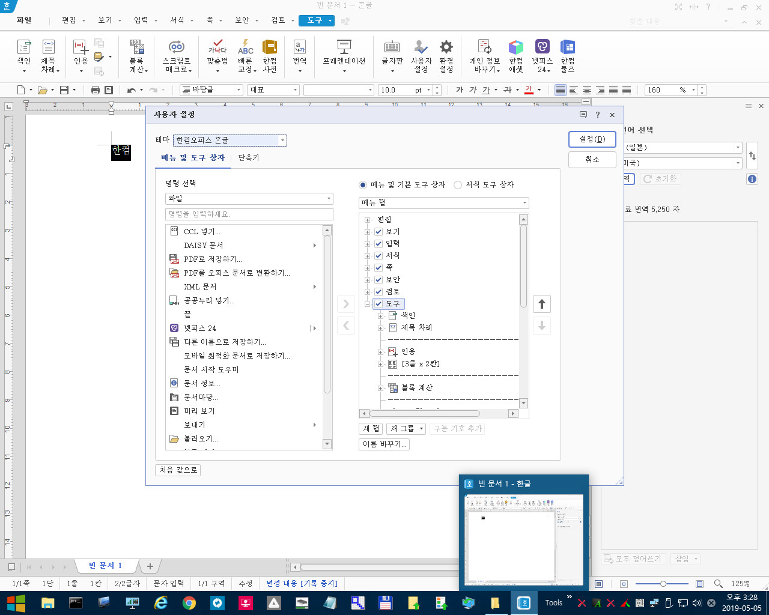Open the 새 그룹 dropdown arrow
Viewport: 769px width, 615px height.
pyautogui.click(x=422, y=429)
